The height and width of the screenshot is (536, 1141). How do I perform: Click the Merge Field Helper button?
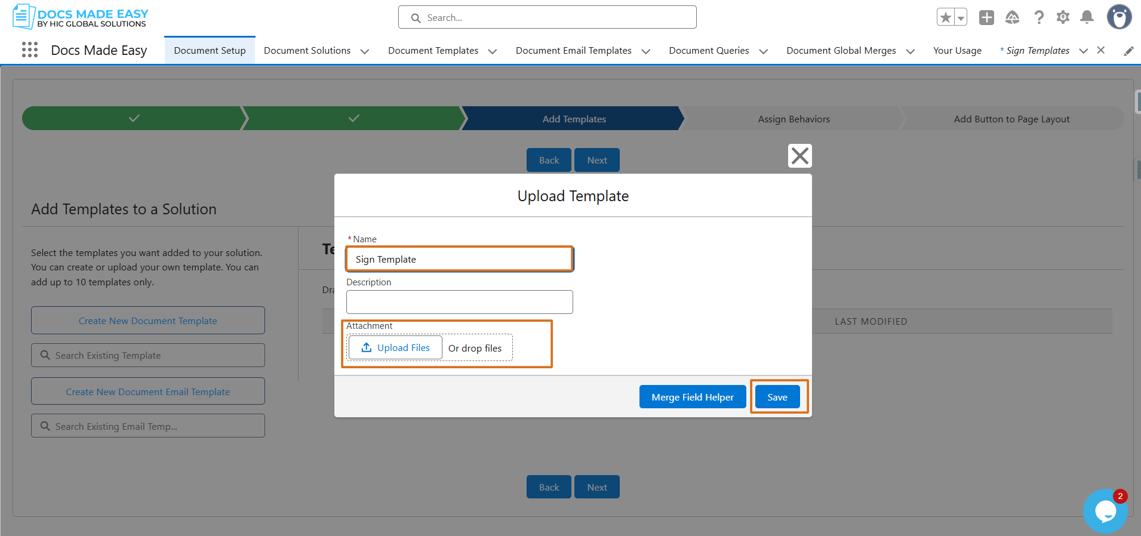(x=693, y=397)
